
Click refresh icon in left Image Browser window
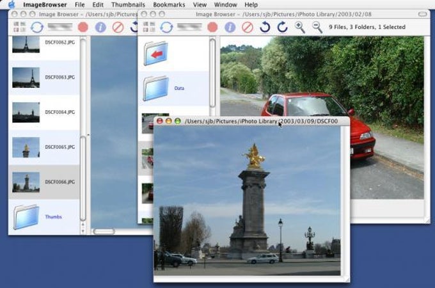click(x=37, y=27)
